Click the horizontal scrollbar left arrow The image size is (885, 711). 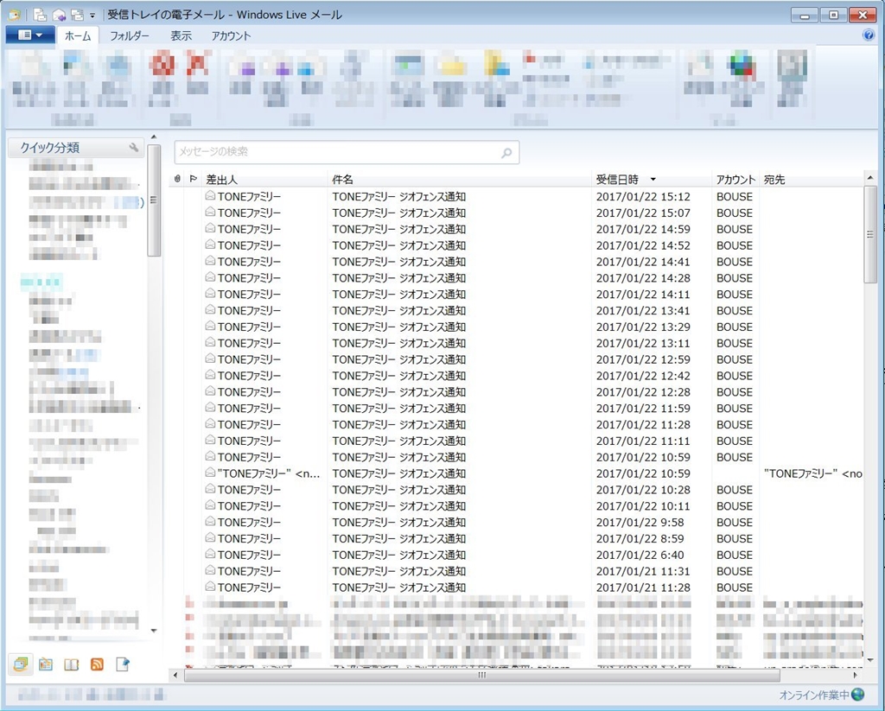pyautogui.click(x=175, y=675)
